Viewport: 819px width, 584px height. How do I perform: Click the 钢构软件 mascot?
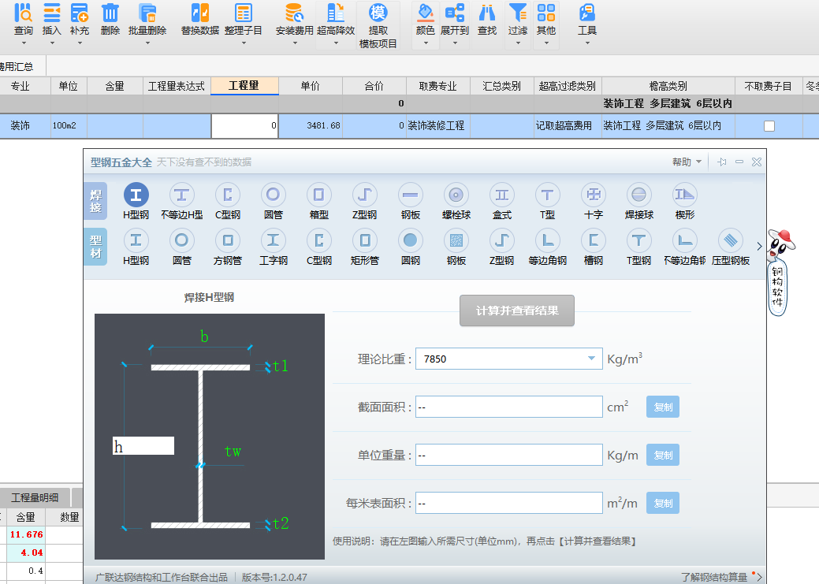[779, 273]
